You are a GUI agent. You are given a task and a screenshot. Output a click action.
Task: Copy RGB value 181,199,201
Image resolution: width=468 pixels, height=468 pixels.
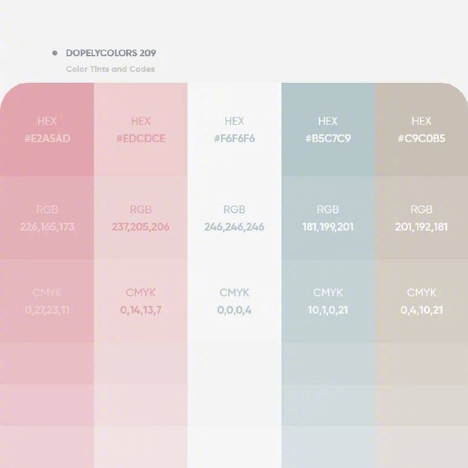[x=328, y=227]
